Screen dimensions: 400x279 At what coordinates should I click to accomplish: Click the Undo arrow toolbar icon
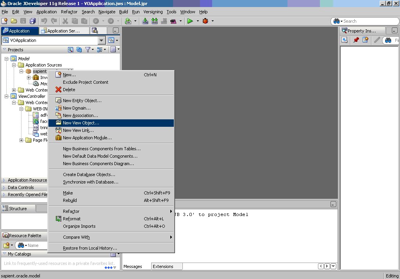point(44,21)
